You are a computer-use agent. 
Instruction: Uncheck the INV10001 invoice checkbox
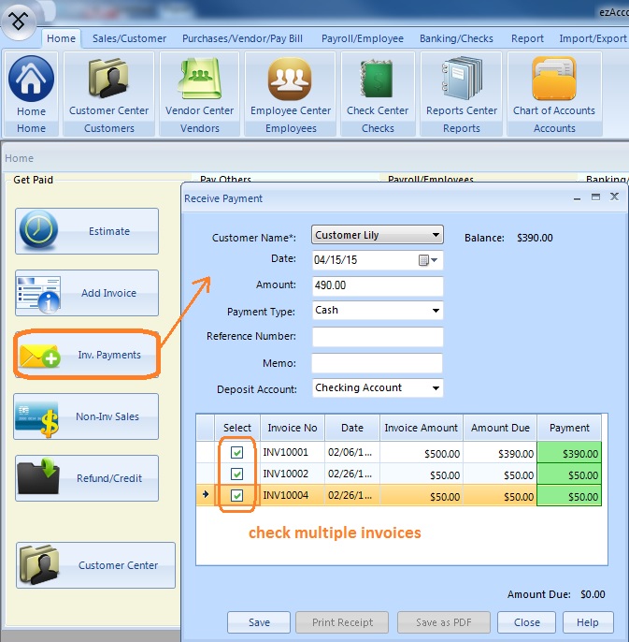point(237,453)
